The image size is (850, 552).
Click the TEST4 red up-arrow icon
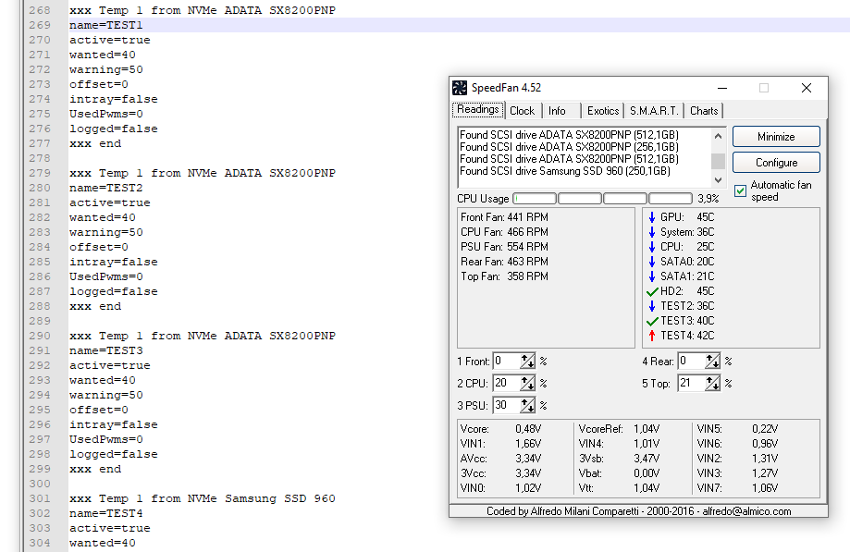click(x=652, y=336)
